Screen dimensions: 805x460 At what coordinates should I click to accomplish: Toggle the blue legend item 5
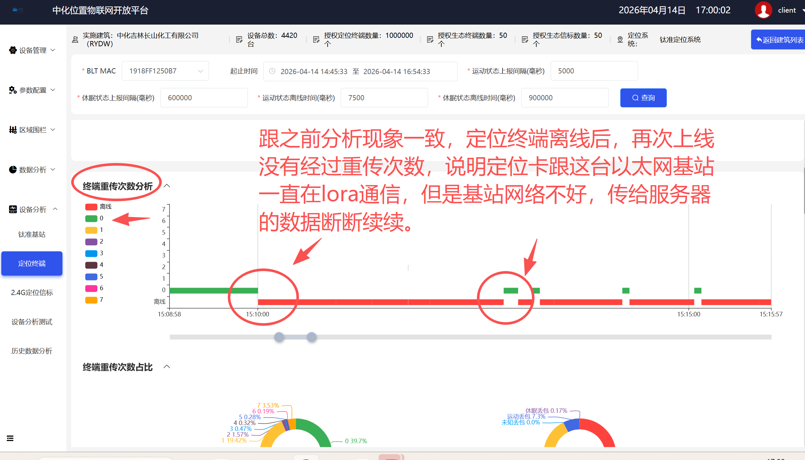pyautogui.click(x=94, y=277)
